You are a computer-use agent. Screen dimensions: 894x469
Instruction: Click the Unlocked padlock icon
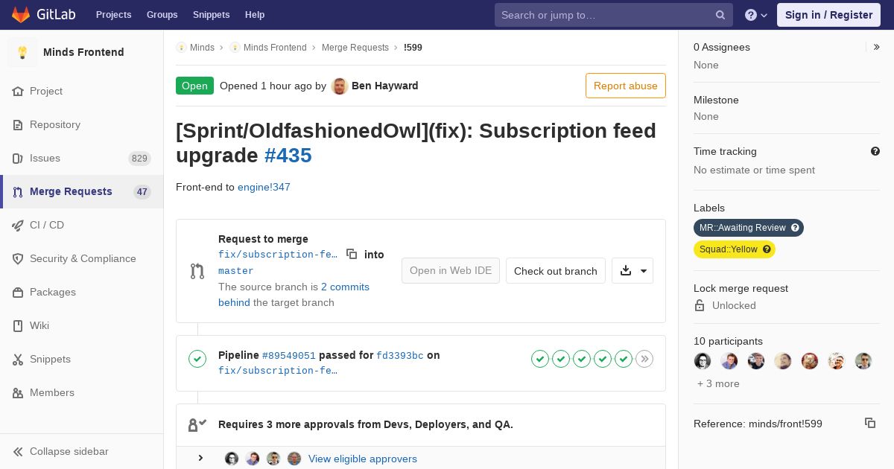(700, 305)
